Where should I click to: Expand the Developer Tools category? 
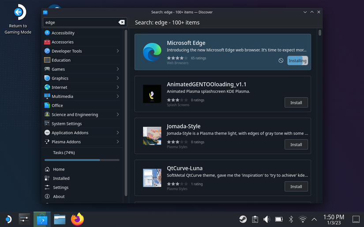[x=118, y=51]
